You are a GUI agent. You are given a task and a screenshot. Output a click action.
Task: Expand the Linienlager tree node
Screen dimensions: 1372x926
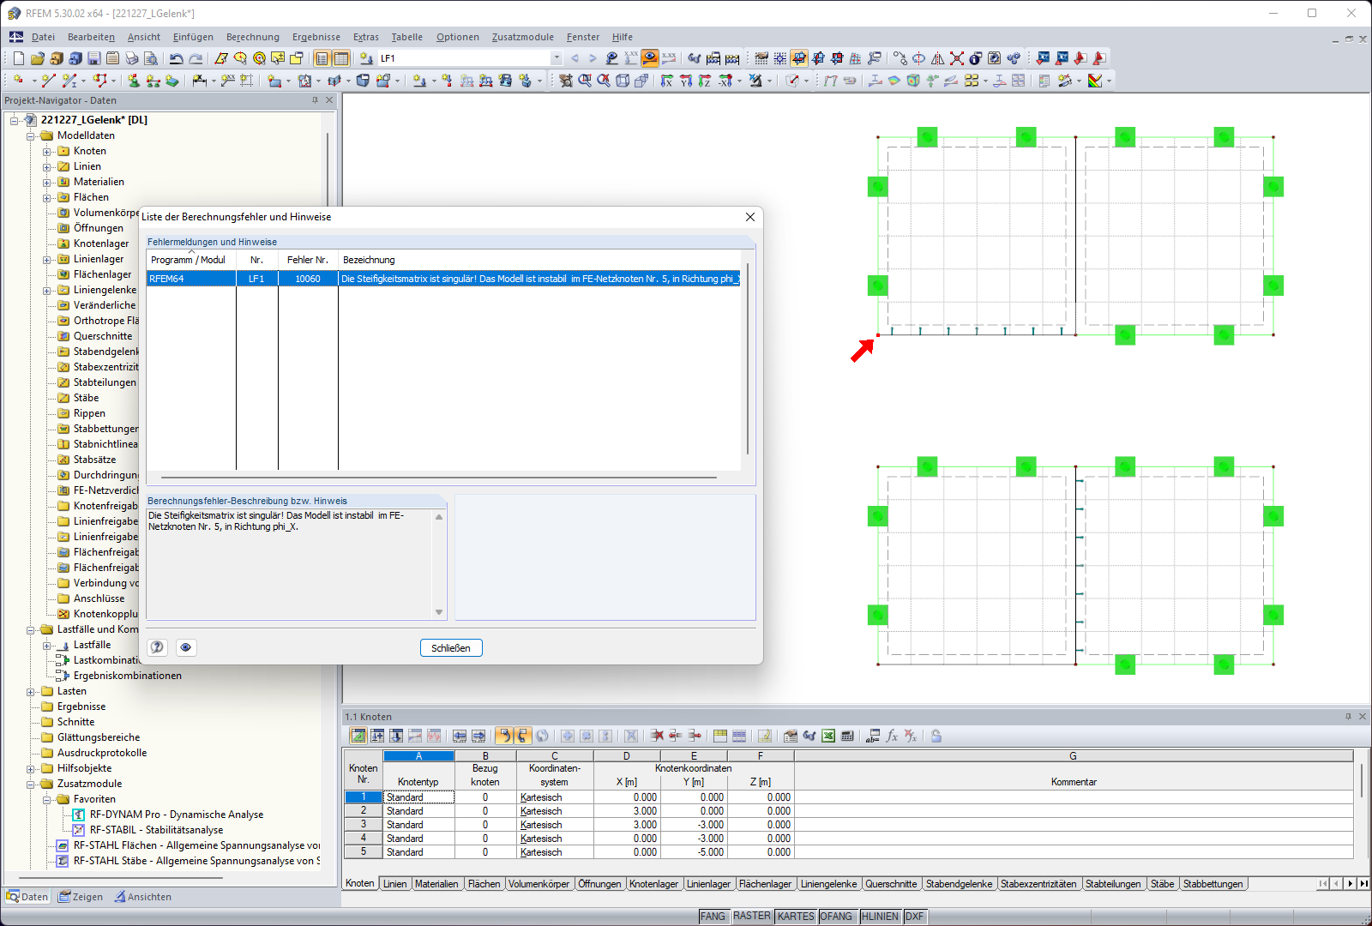pyautogui.click(x=47, y=260)
